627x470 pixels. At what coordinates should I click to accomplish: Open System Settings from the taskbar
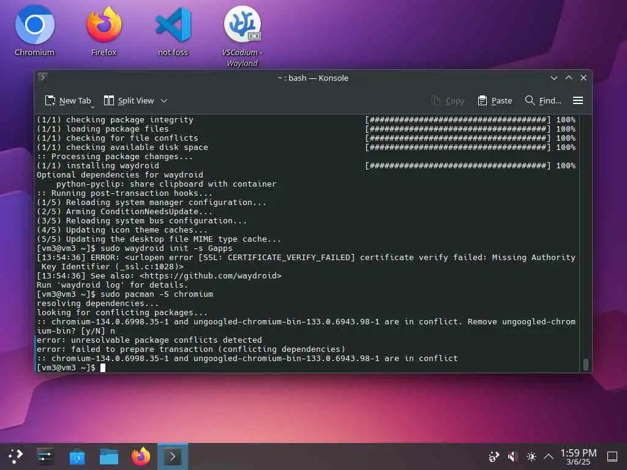pyautogui.click(x=45, y=457)
